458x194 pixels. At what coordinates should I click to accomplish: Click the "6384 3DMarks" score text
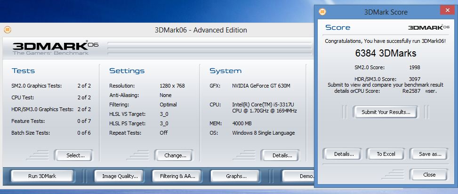tap(386, 53)
